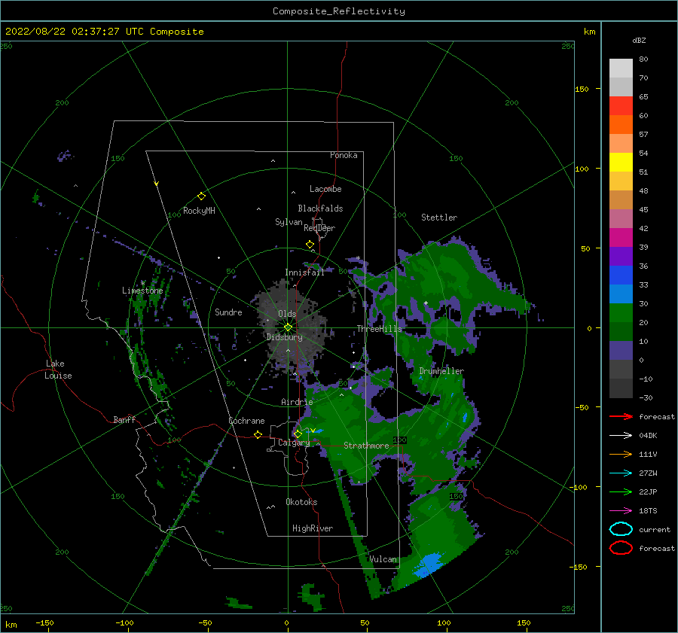Image resolution: width=678 pixels, height=633 pixels.
Task: Click the light blue 30 dBZ cell near Vulcan
Action: [428, 565]
